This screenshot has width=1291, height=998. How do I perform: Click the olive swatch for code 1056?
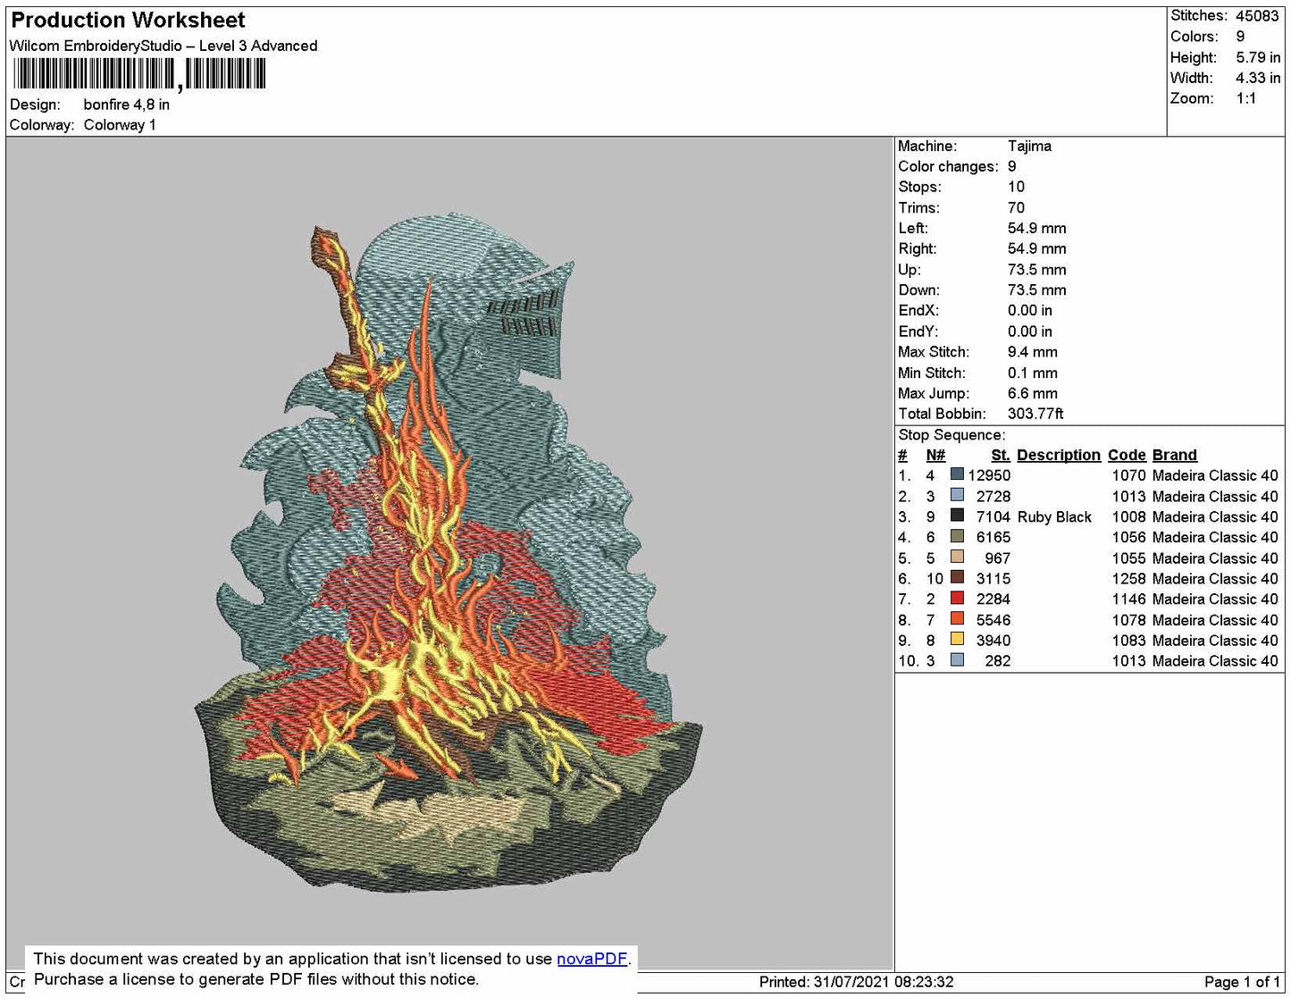point(957,536)
